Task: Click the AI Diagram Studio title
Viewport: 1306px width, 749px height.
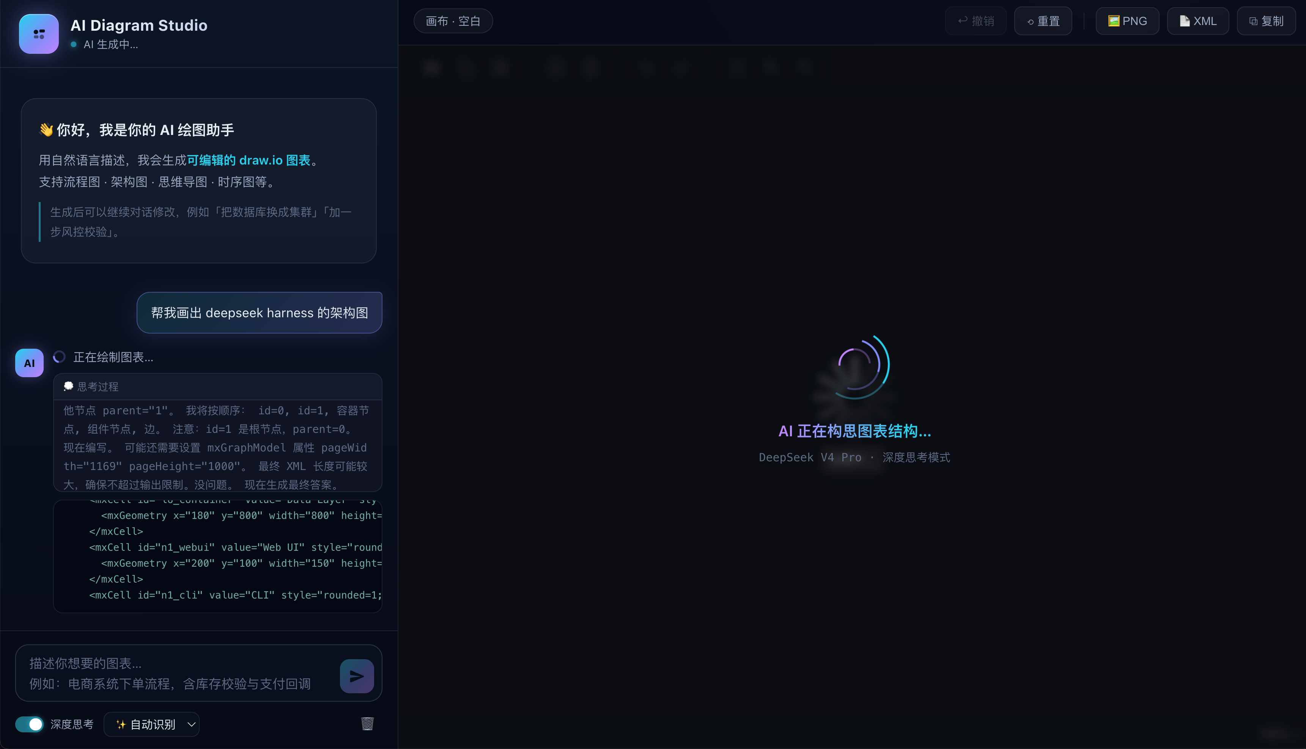Action: pyautogui.click(x=139, y=25)
